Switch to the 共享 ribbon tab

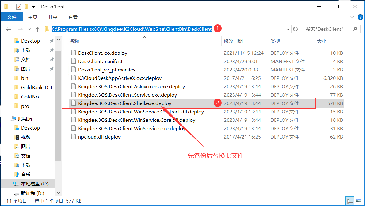(x=53, y=17)
